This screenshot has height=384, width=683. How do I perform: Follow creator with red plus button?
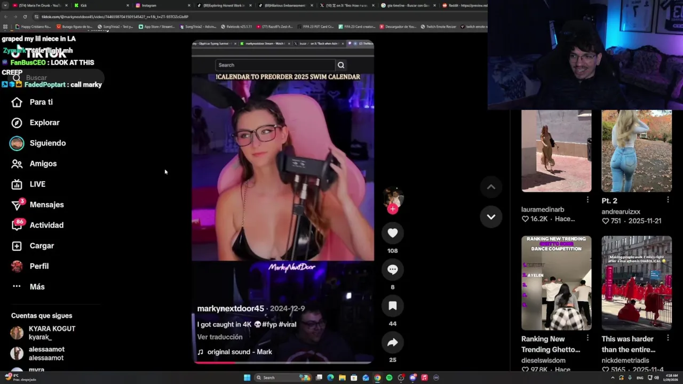click(393, 209)
